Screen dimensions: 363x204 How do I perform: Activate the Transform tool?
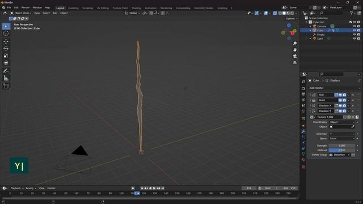pyautogui.click(x=6, y=63)
